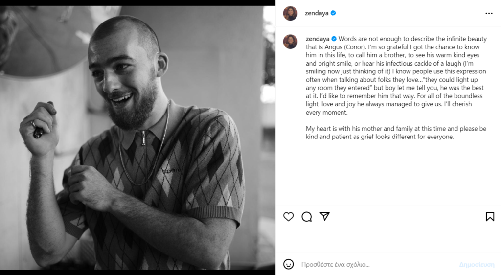Screen dimensions: 501x275
Task: Like the post with the heart icon
Action: click(289, 216)
